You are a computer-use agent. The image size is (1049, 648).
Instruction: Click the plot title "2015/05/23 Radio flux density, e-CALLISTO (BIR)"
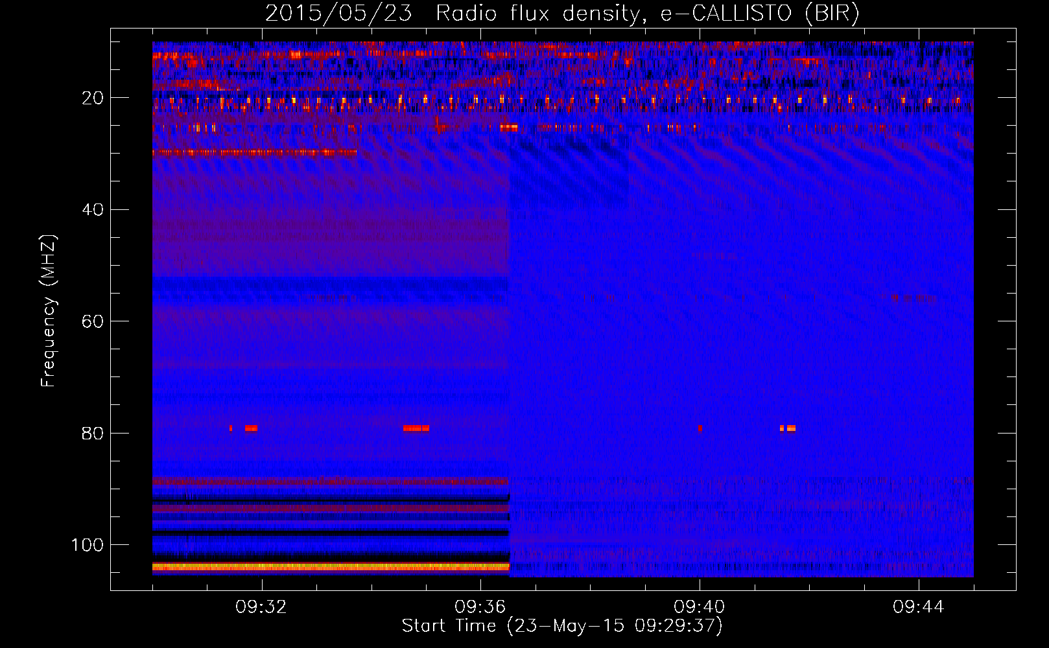562,13
